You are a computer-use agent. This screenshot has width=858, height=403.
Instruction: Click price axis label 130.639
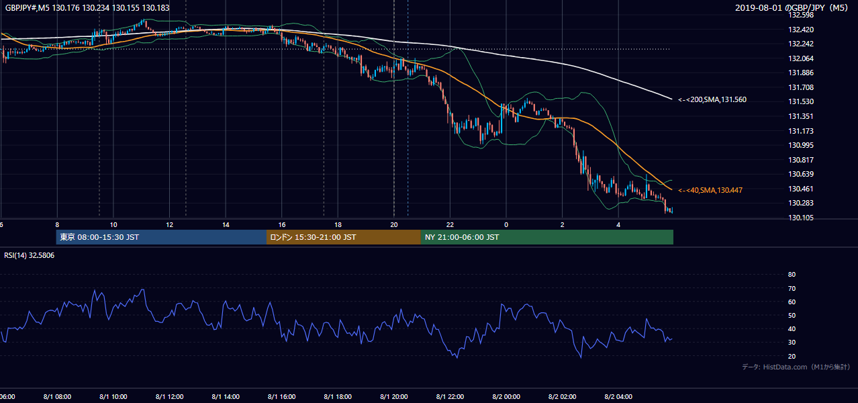pos(800,174)
